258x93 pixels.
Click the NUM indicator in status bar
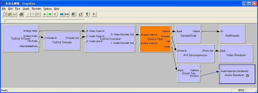tap(241, 90)
